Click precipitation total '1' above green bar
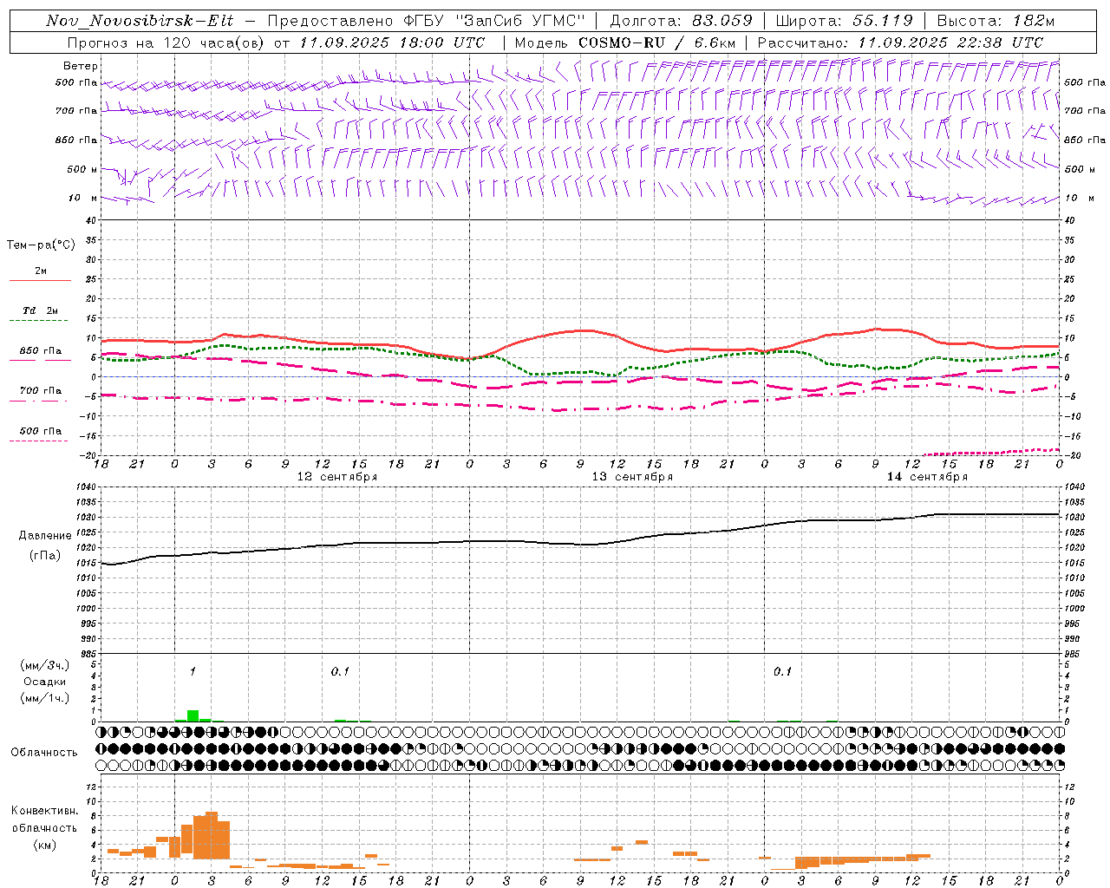This screenshot has width=1110, height=888. (x=193, y=671)
